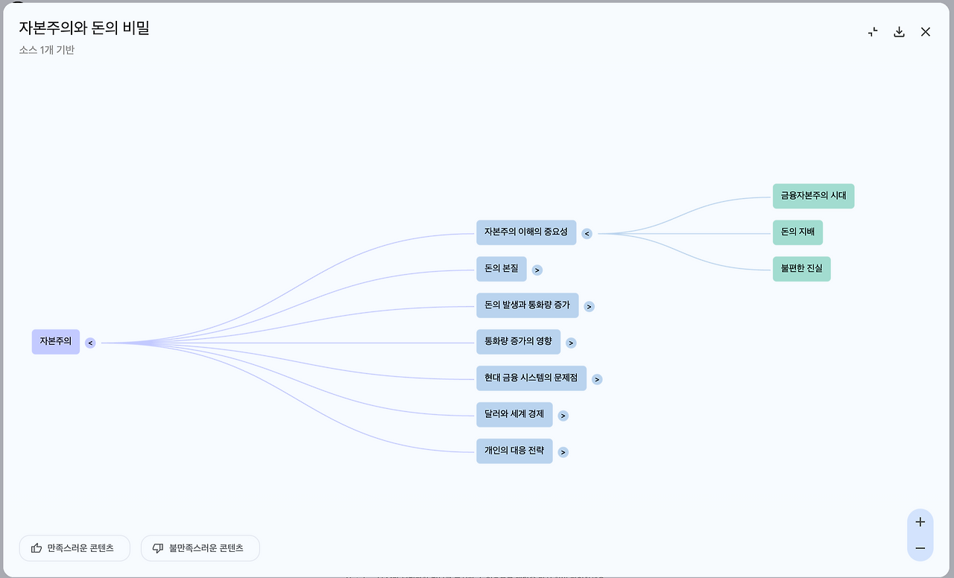Open the 현대 금융 시스템의 문제점 node
Screen dimensions: 954x578
coord(531,378)
